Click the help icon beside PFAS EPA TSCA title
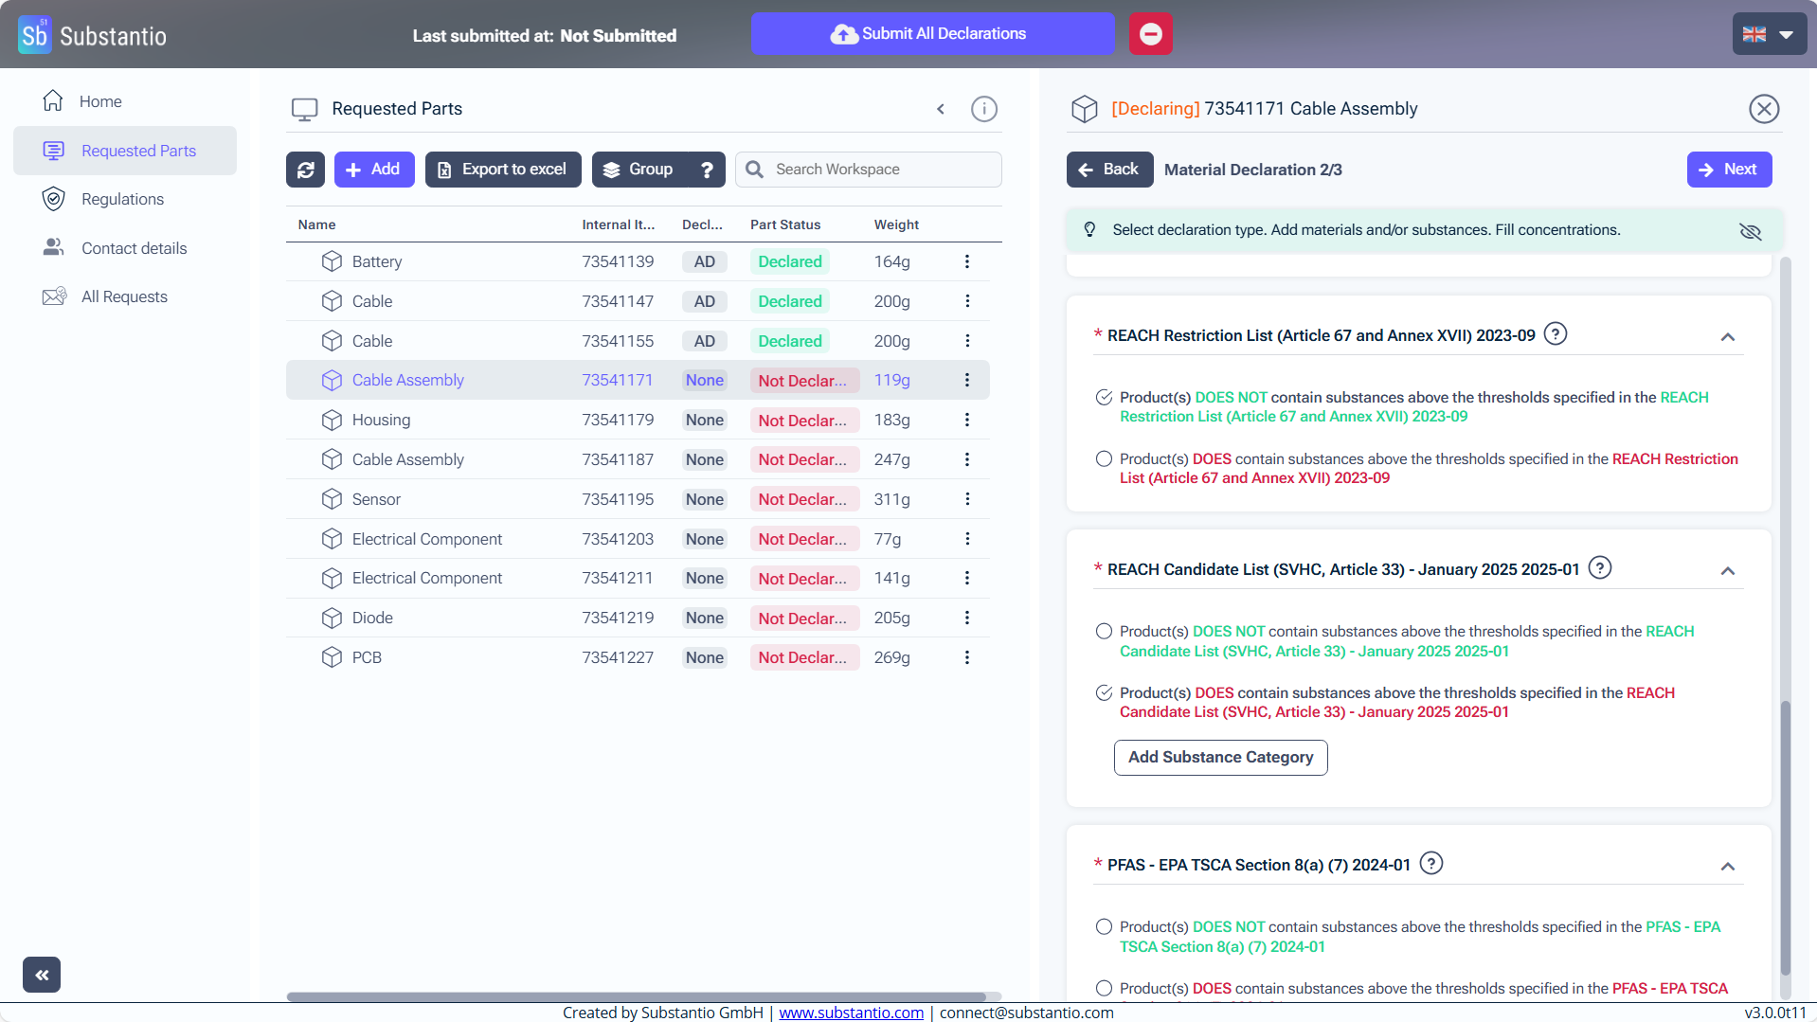 [x=1431, y=864]
